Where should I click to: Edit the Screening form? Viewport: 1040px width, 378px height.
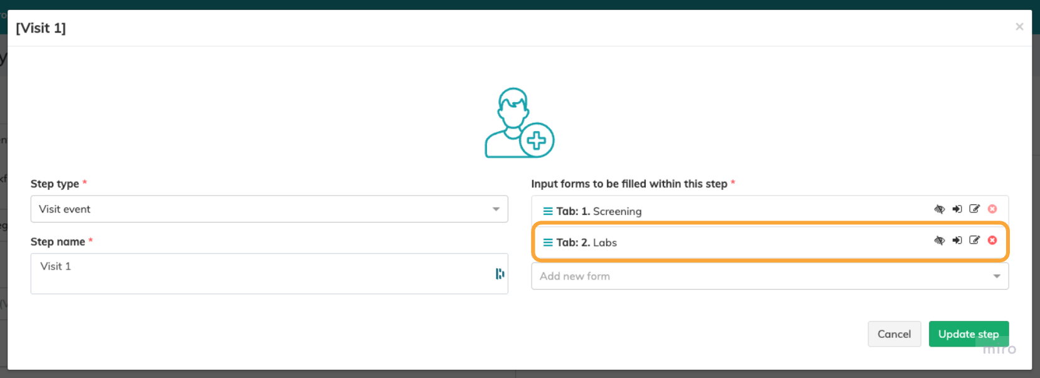pos(974,209)
